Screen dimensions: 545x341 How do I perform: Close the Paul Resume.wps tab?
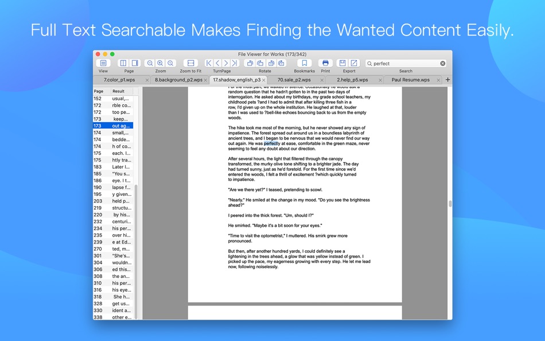pyautogui.click(x=438, y=80)
